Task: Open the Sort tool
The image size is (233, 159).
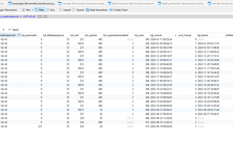Action: pos(50,10)
